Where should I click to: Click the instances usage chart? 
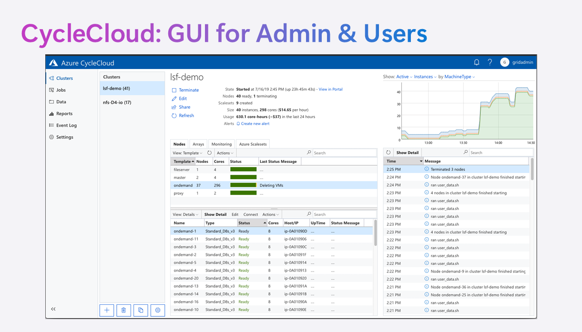(468, 111)
